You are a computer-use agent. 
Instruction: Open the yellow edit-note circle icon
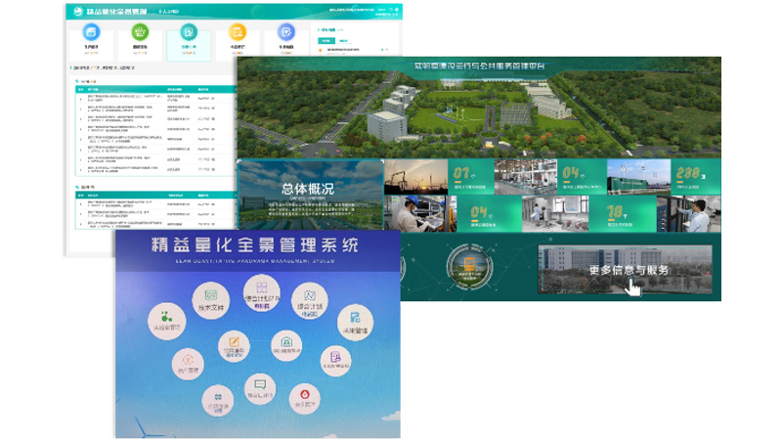232,344
